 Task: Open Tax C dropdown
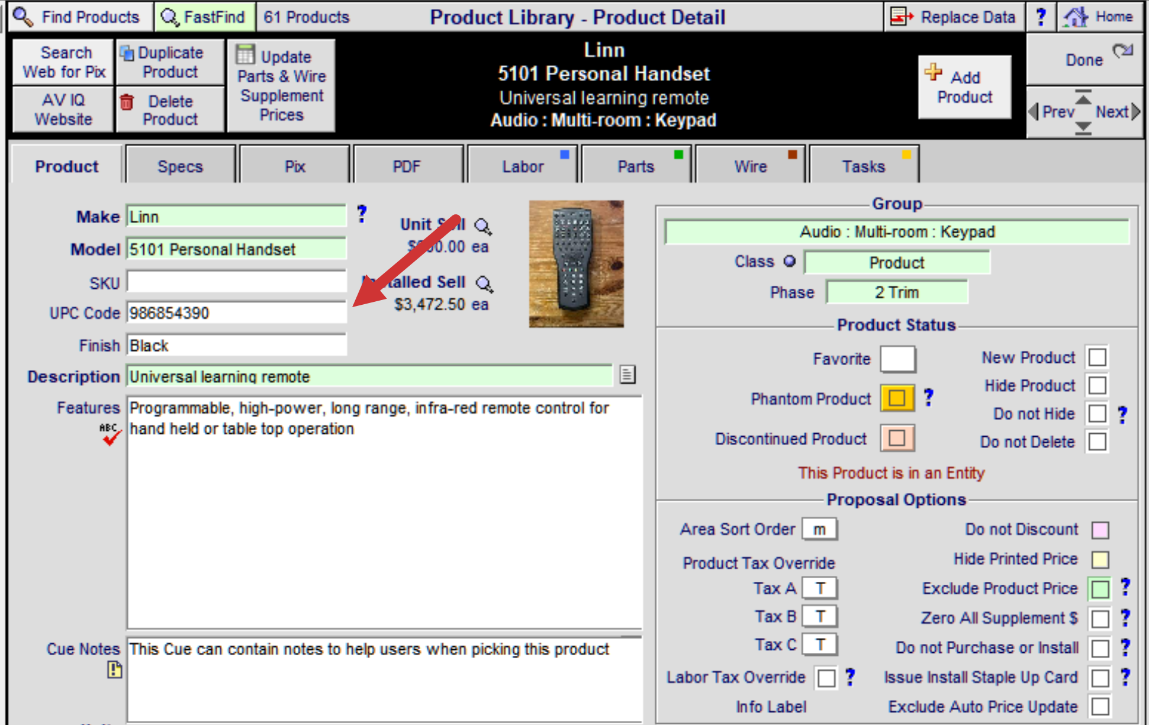point(819,645)
